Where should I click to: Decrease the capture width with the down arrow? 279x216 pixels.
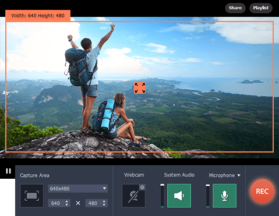point(67,205)
